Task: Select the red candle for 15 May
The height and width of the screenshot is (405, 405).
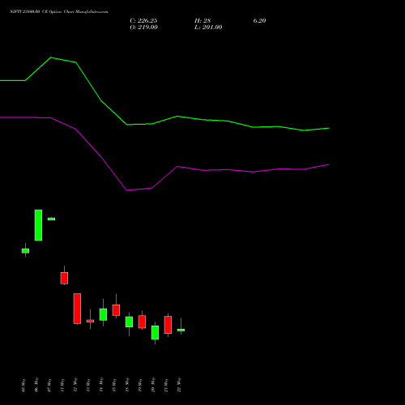Action: (116, 310)
